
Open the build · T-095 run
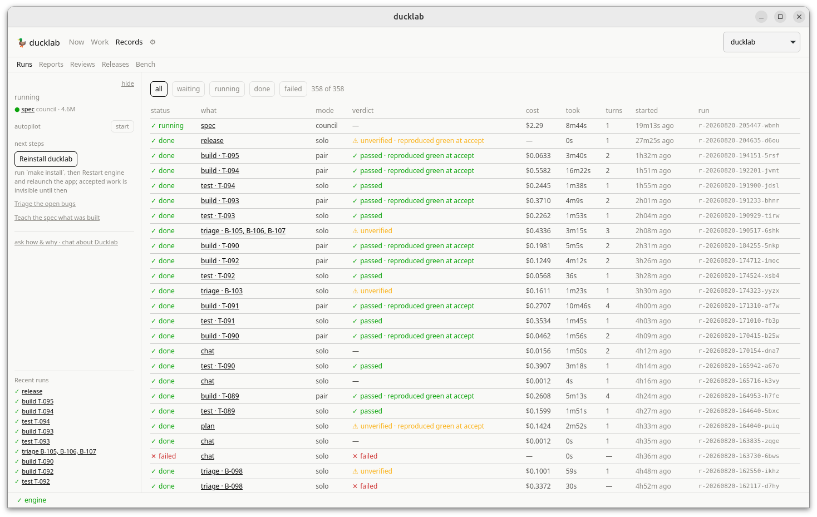pyautogui.click(x=220, y=156)
